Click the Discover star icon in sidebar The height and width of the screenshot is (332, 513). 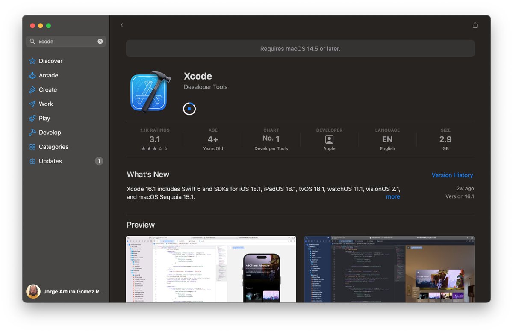click(32, 61)
